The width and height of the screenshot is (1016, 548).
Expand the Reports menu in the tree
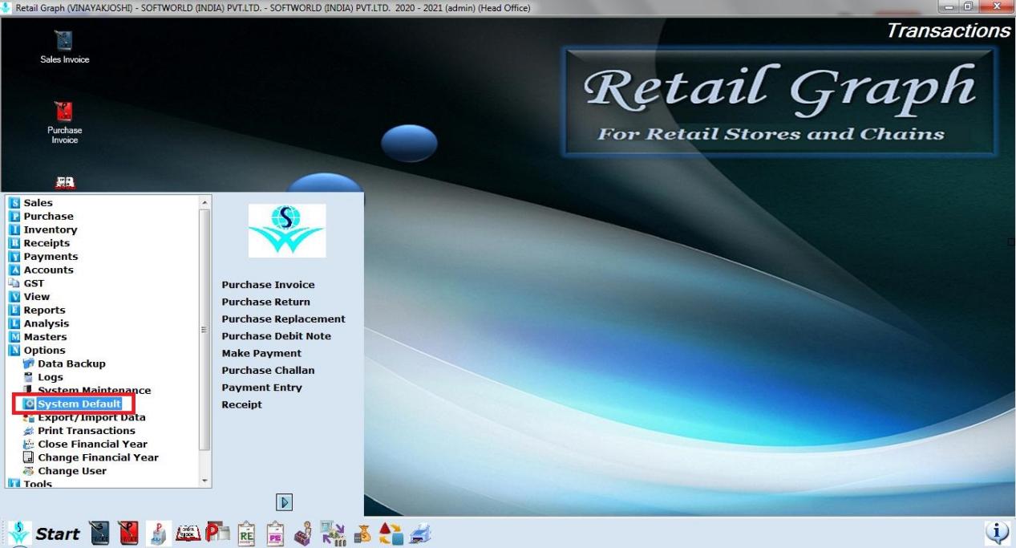coord(44,310)
